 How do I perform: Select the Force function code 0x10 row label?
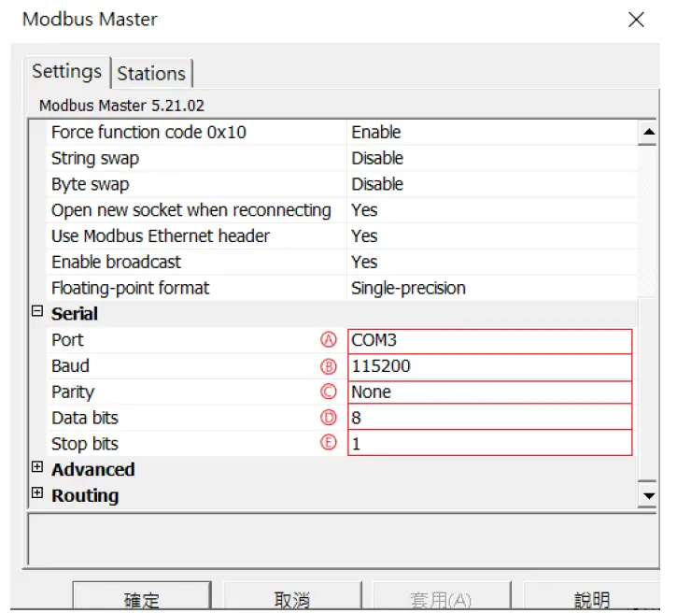149,132
